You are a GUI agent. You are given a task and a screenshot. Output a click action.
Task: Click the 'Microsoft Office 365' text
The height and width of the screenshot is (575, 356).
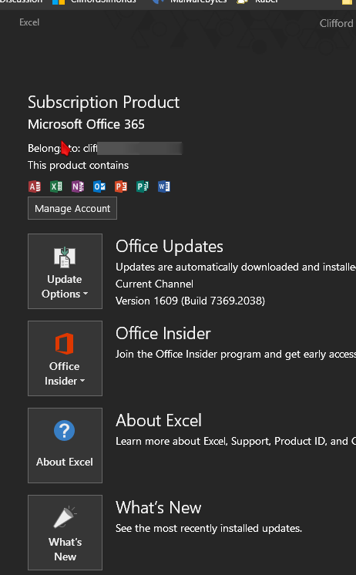point(86,124)
